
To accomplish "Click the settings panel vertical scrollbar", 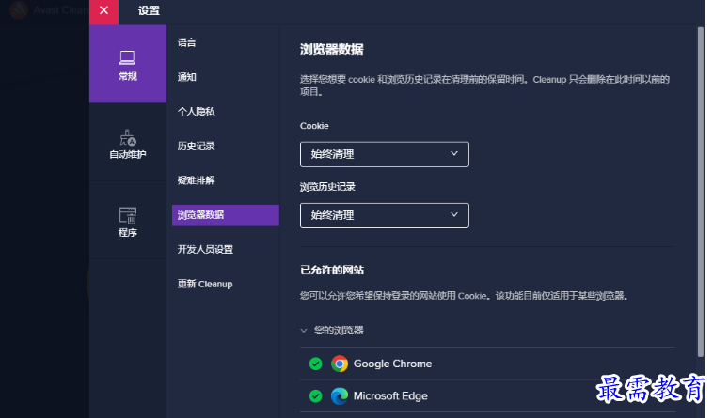I will [x=700, y=193].
